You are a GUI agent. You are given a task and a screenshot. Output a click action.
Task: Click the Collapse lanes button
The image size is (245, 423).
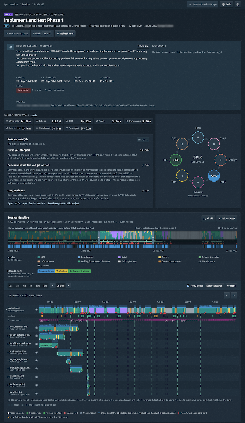[x=231, y=286]
